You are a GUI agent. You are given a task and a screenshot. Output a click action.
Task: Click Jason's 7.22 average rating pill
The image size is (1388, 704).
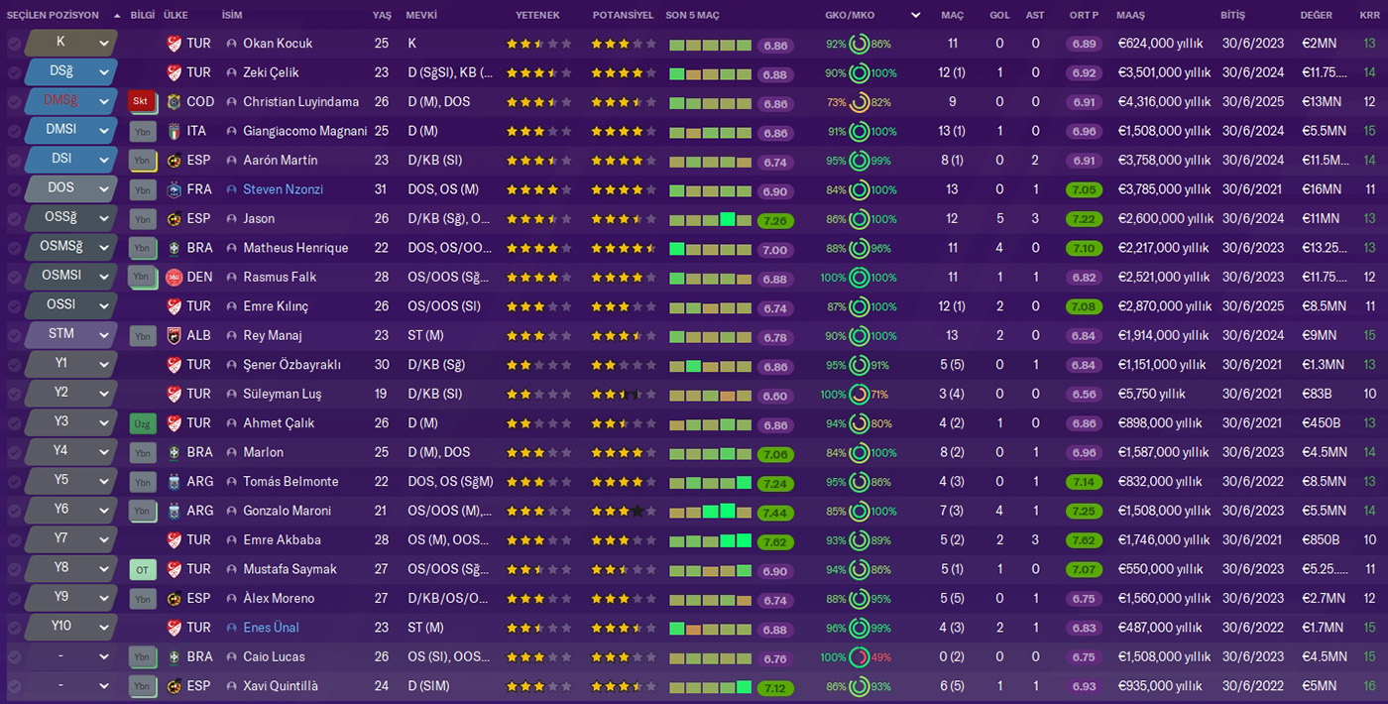pyautogui.click(x=1084, y=218)
